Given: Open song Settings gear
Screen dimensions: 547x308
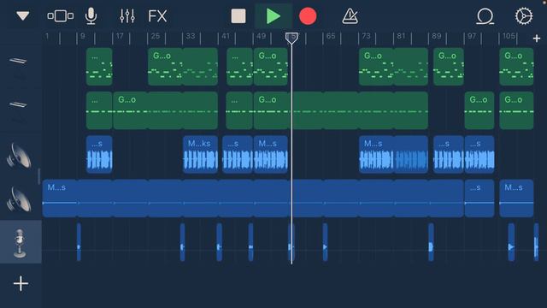Looking at the screenshot, I should point(524,16).
